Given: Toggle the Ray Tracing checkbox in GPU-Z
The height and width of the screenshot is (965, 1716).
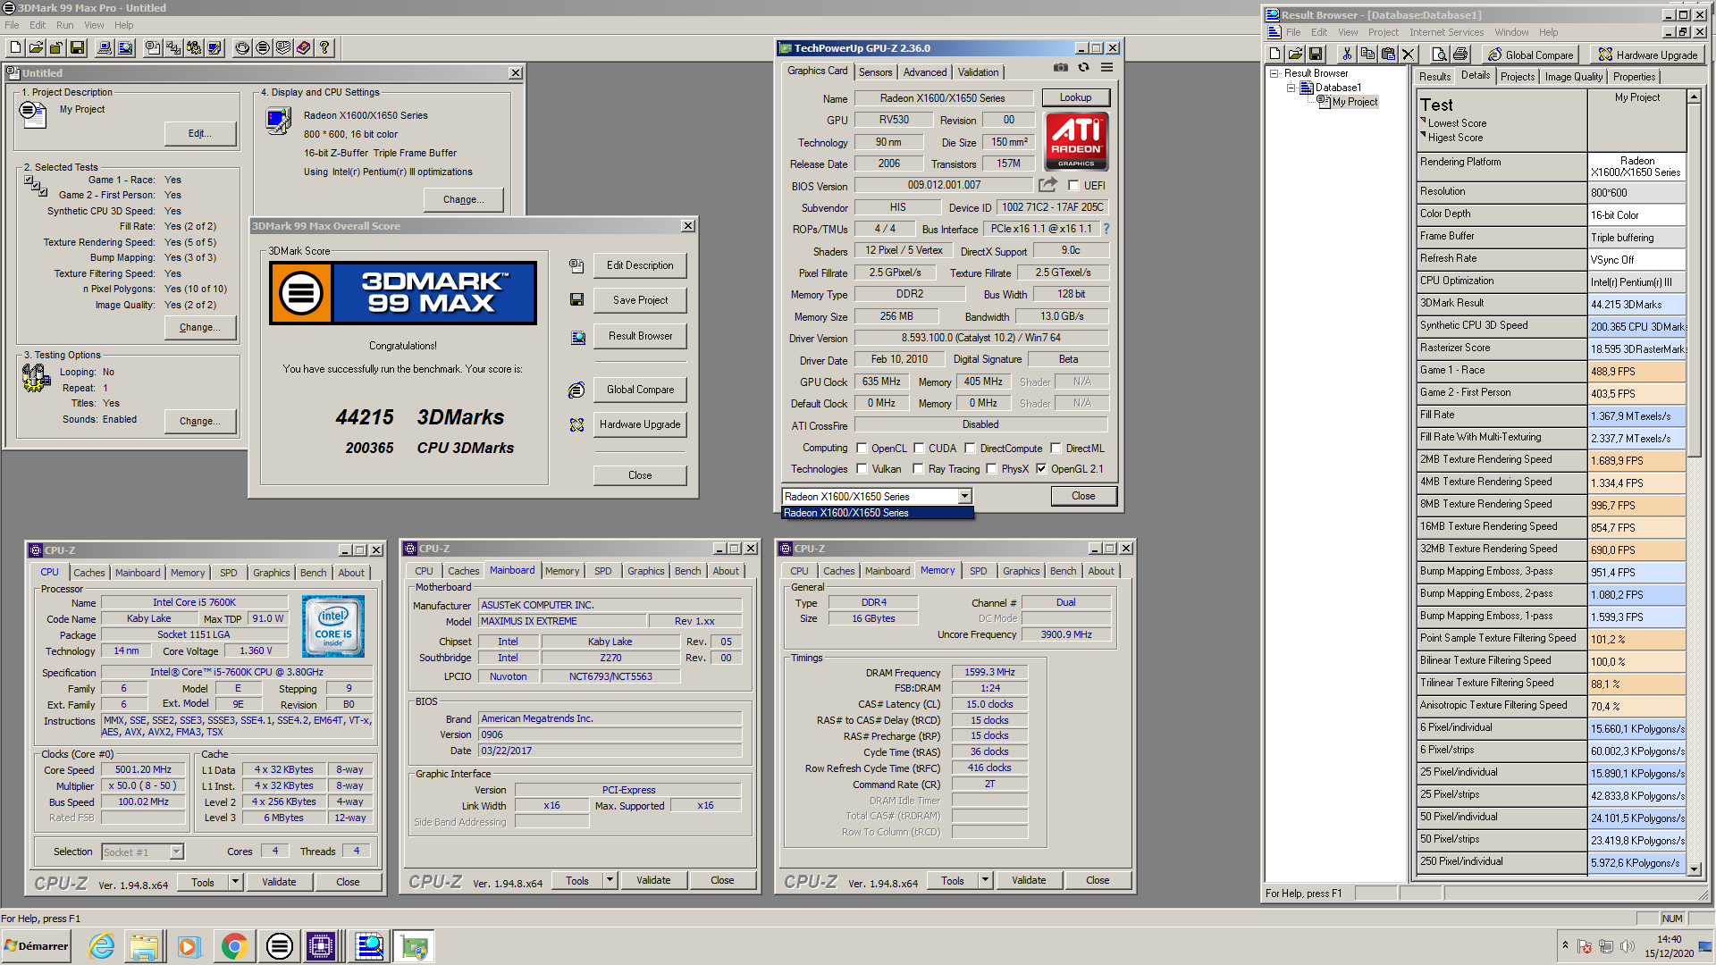Looking at the screenshot, I should tap(918, 469).
